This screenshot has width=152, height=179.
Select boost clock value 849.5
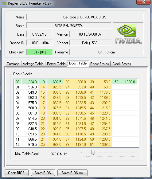click(x=55, y=98)
